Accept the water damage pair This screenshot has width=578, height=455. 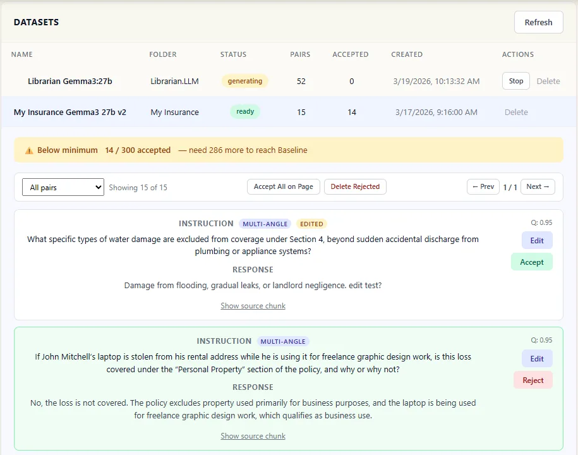point(531,262)
